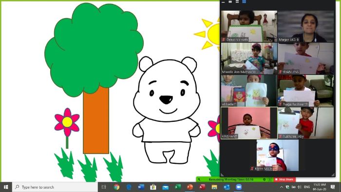Image resolution: width=341 pixels, height=192 pixels.
Task: Click the Remaining Meeting Time text
Action: 231,180
